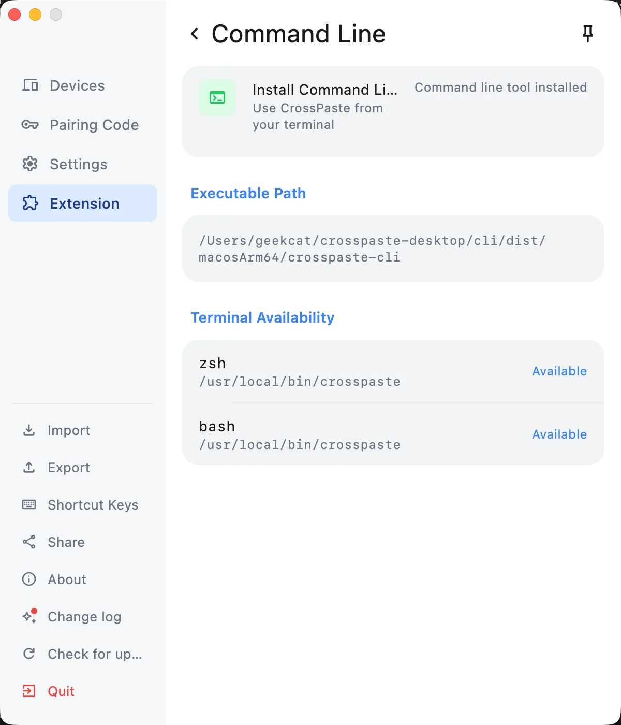Click the Devices icon in sidebar
This screenshot has height=725, width=621.
(30, 85)
